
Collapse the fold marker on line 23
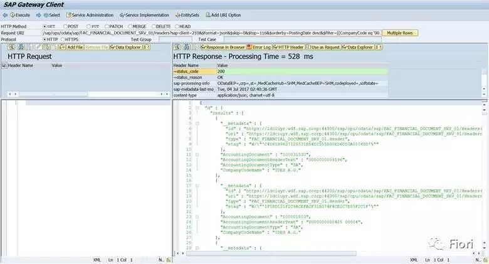(x=197, y=217)
